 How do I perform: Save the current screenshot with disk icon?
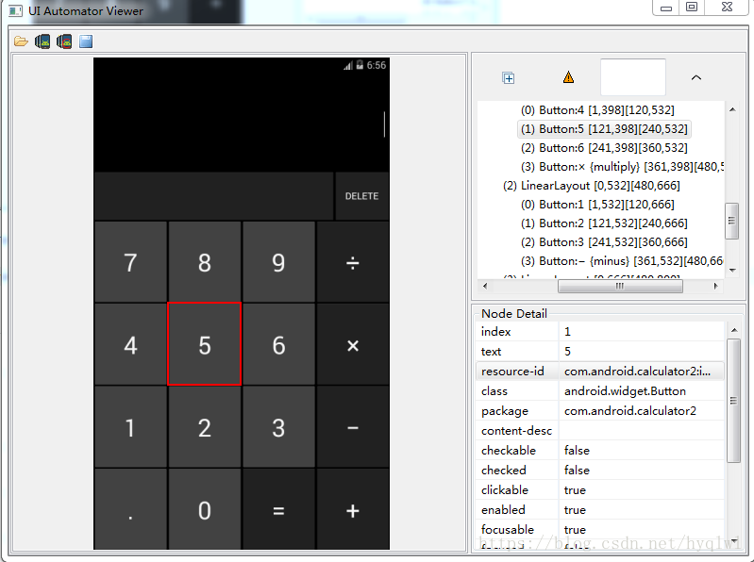pos(86,41)
